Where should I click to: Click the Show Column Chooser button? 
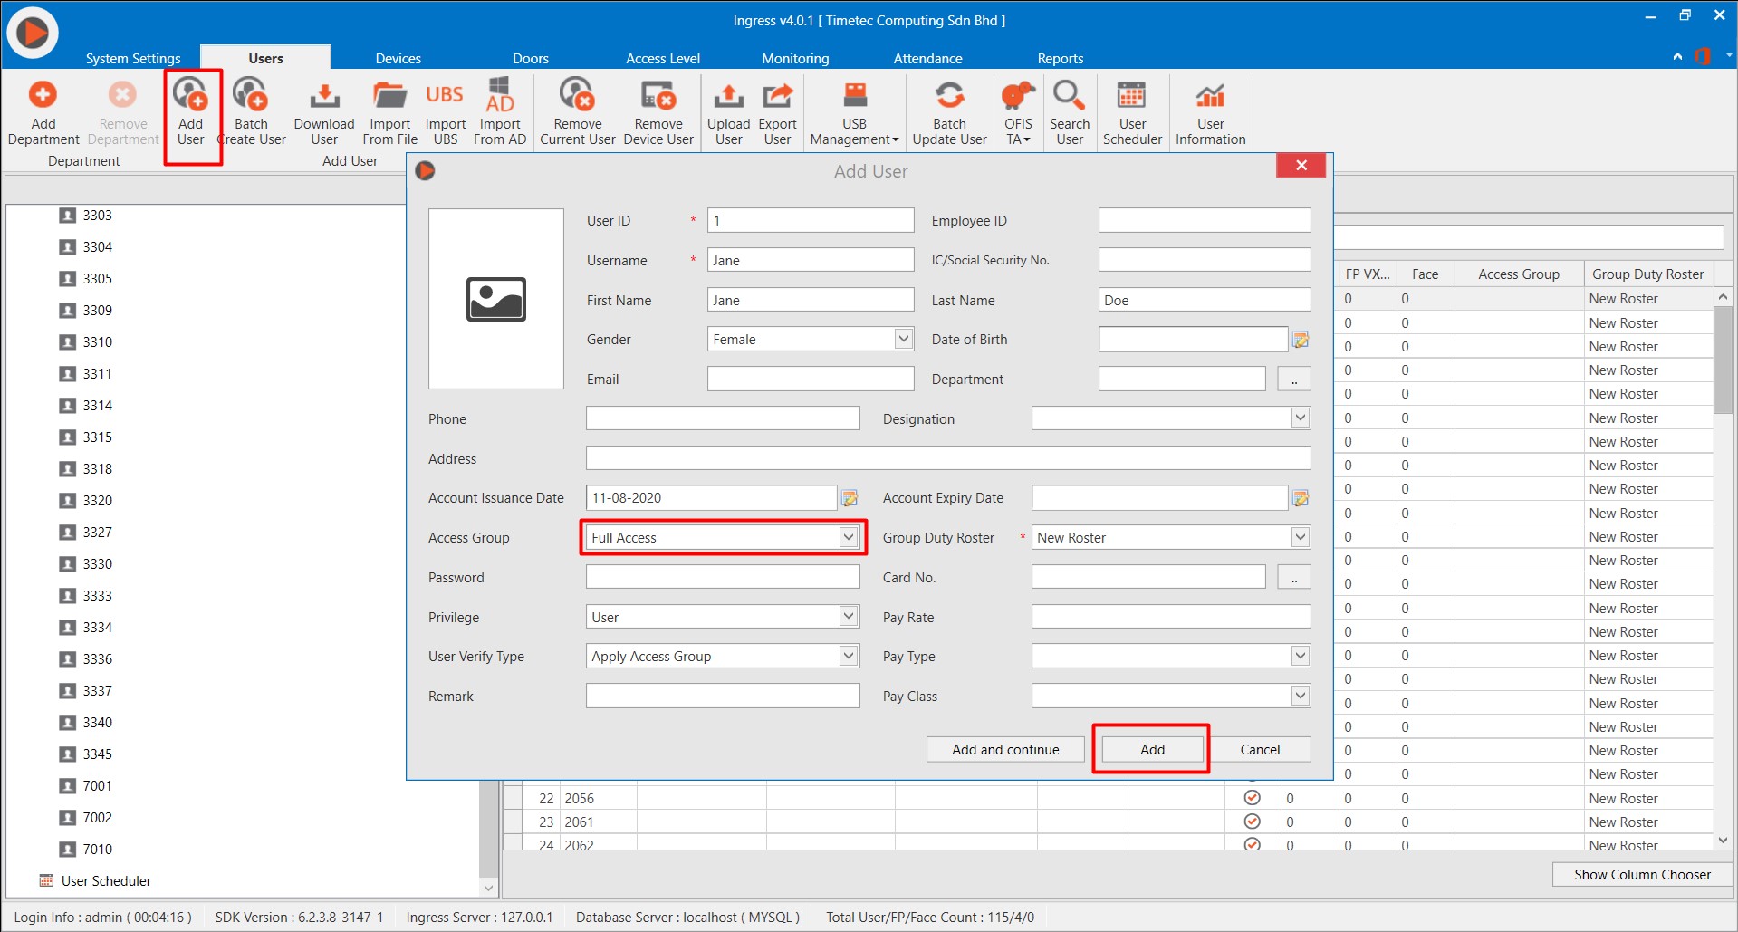[x=1641, y=874]
